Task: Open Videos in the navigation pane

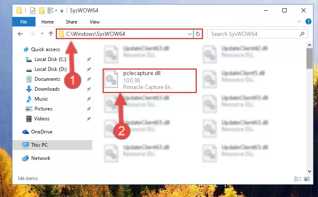Action: click(42, 119)
